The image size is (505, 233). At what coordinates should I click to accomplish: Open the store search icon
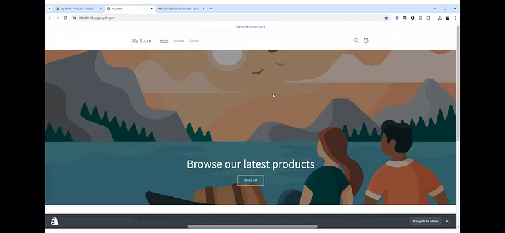(356, 40)
